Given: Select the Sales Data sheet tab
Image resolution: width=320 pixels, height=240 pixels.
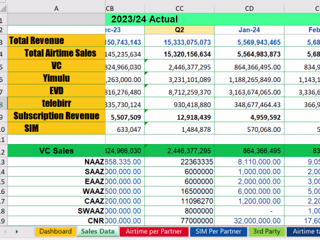Looking at the screenshot, I should (98, 232).
